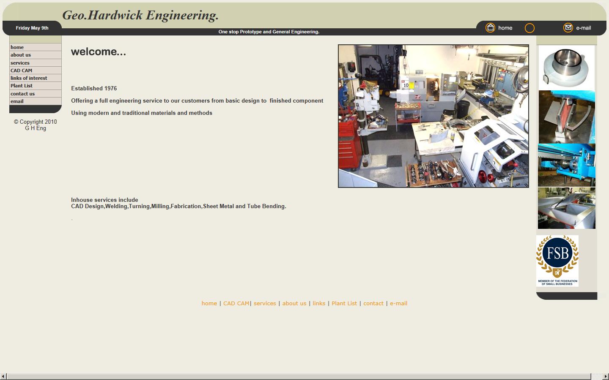Open the "services" sidebar link
This screenshot has height=380, width=609.
19,62
